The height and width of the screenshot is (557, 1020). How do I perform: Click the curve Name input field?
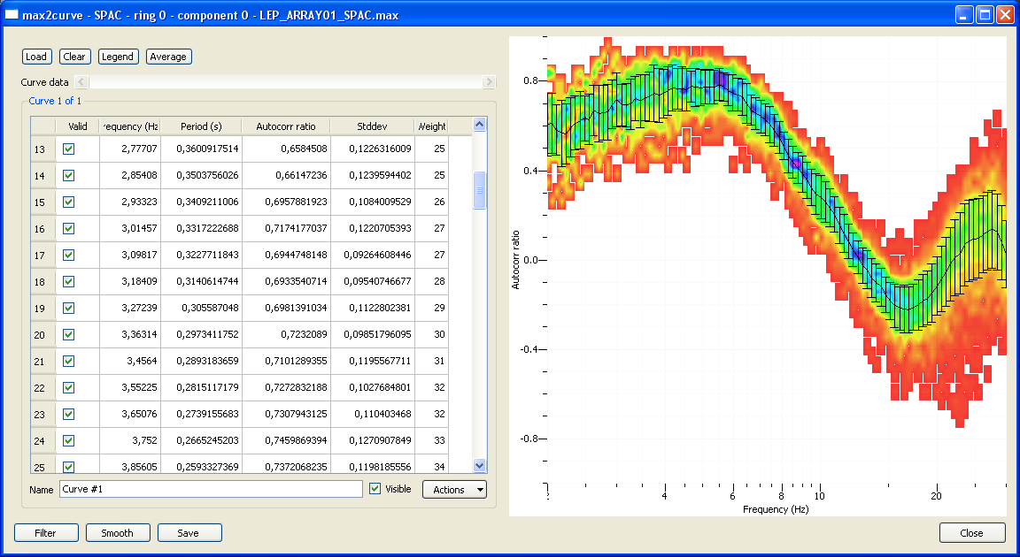point(211,489)
